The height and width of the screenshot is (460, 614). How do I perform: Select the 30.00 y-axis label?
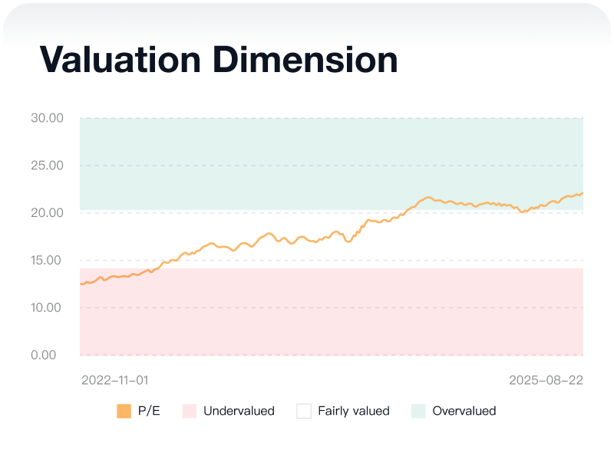[47, 118]
